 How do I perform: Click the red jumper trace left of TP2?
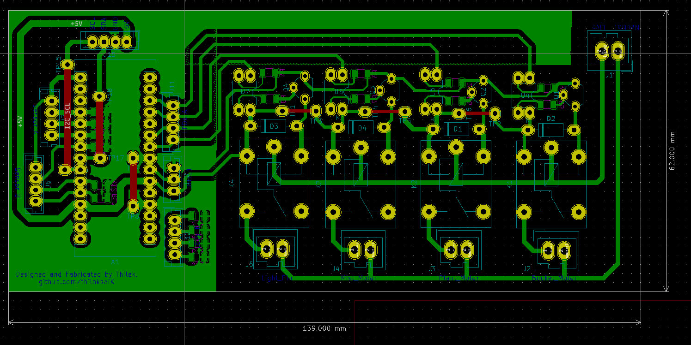[477, 113]
